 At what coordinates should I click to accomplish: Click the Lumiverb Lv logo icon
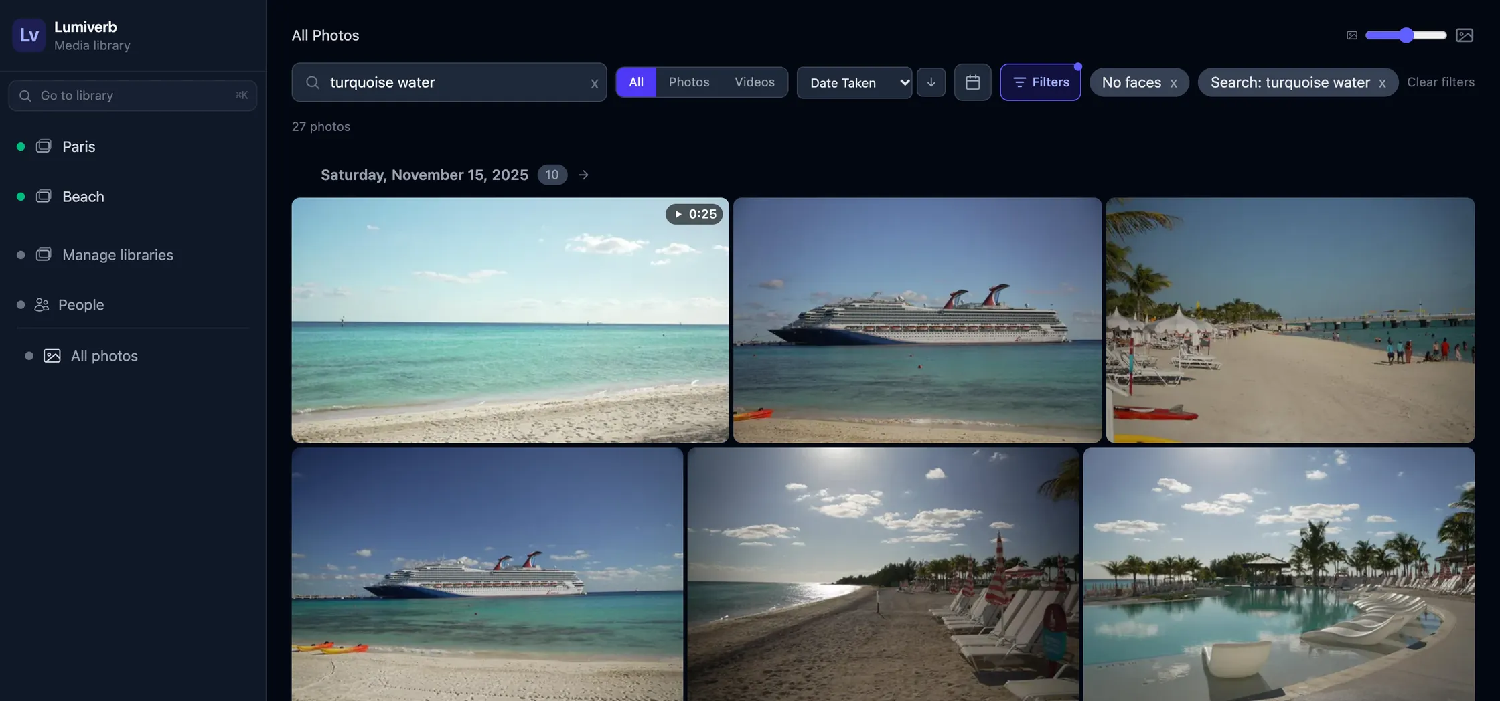[x=29, y=35]
